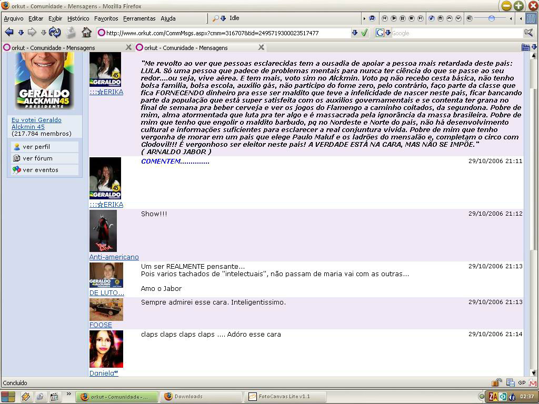This screenshot has height=404, width=539.
Task: Open the tab list dropdown arrow
Action: (x=534, y=47)
